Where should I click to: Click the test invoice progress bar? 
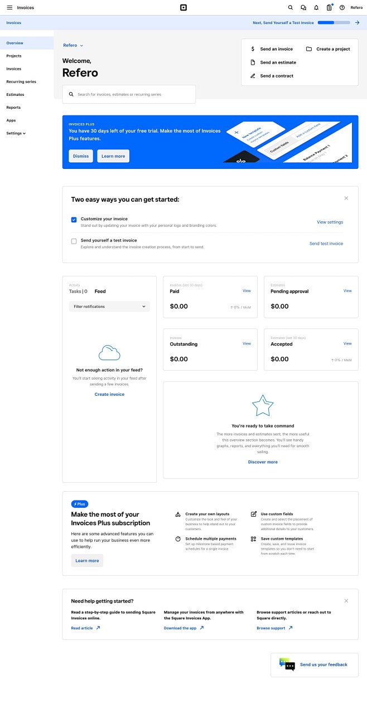click(x=334, y=23)
